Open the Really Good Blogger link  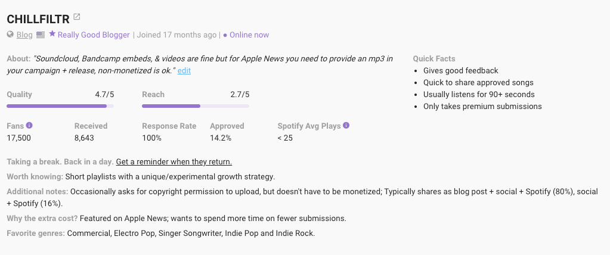point(94,35)
